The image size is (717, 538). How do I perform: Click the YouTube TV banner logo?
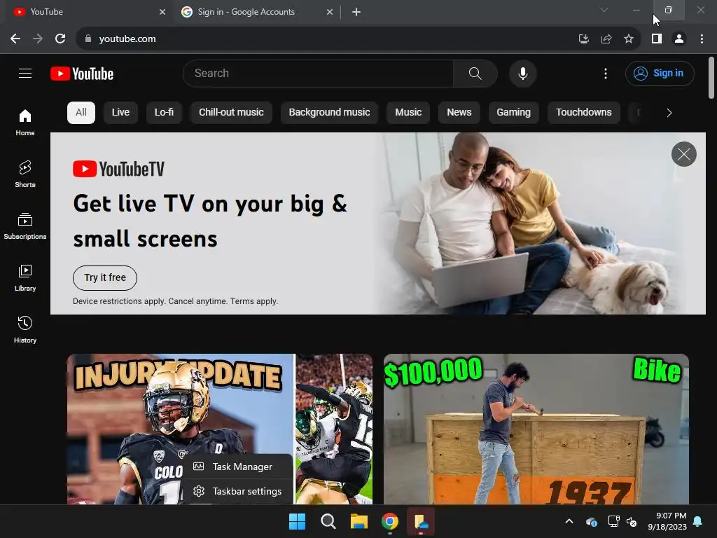[x=118, y=169]
